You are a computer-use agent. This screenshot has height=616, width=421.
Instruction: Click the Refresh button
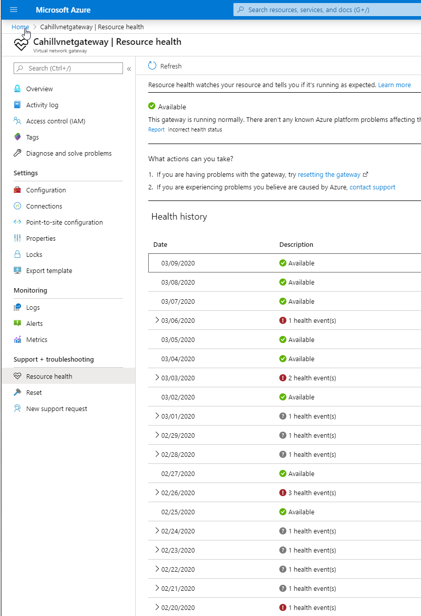click(x=165, y=66)
